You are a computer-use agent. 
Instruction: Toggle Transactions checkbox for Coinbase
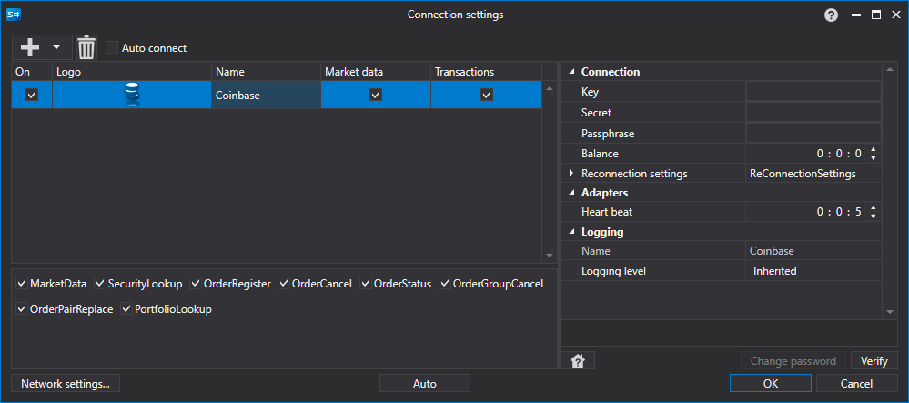coord(487,96)
